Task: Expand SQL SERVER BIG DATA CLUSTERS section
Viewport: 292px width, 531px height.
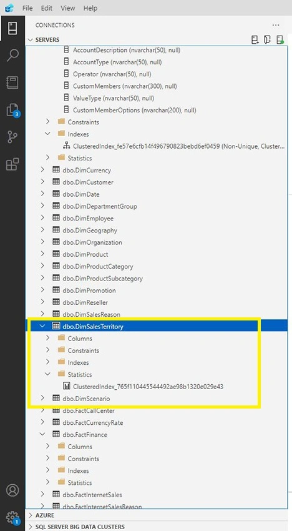Action: [x=31, y=527]
